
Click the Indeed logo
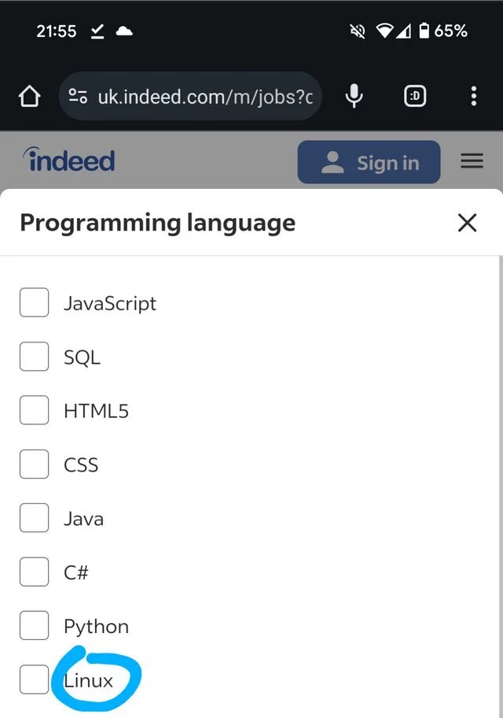tap(70, 161)
